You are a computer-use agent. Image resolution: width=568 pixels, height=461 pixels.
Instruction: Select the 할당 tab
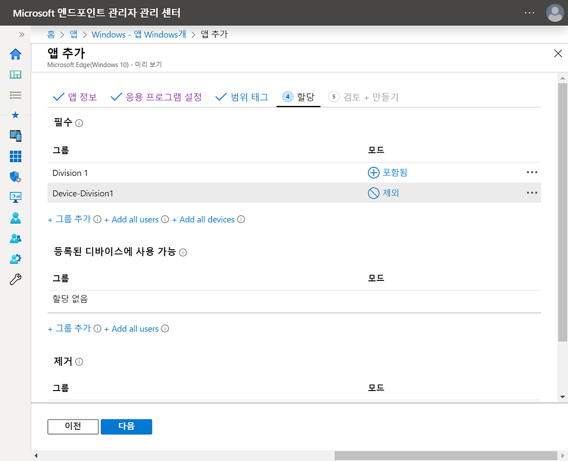(x=298, y=97)
